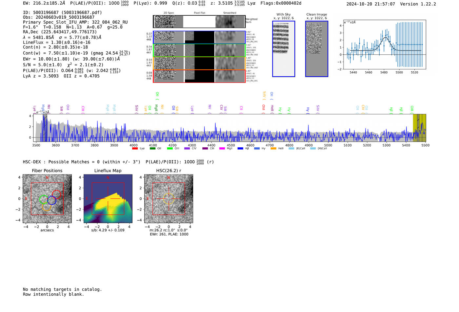Open the Clean Image cutout
The image size is (459, 312).
(317, 49)
